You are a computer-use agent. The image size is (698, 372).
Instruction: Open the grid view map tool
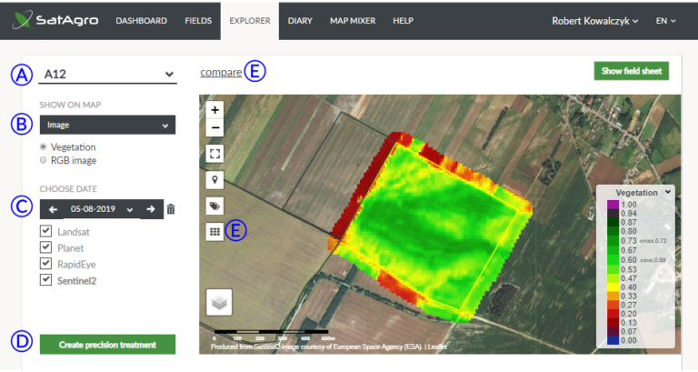click(x=215, y=232)
